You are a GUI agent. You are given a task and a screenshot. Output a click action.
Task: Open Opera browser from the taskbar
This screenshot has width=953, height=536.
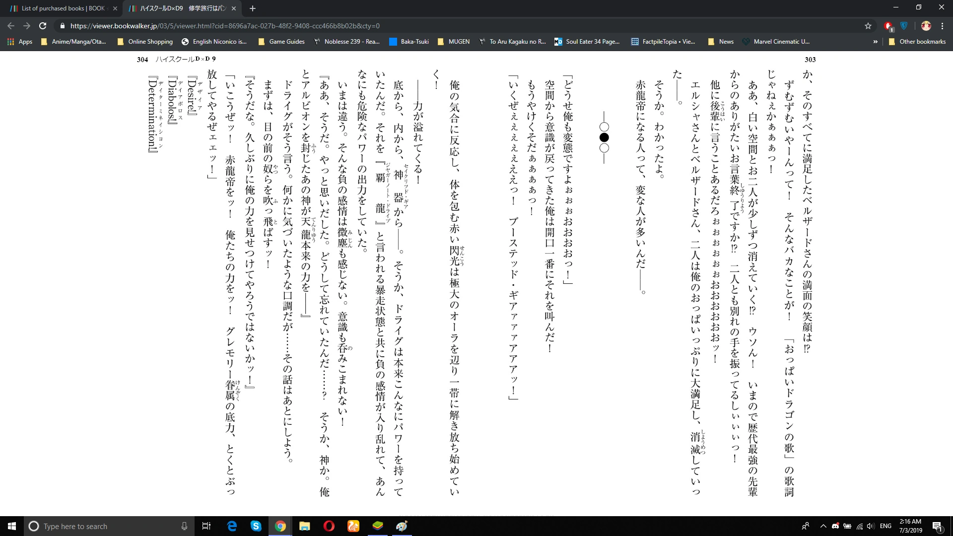329,526
